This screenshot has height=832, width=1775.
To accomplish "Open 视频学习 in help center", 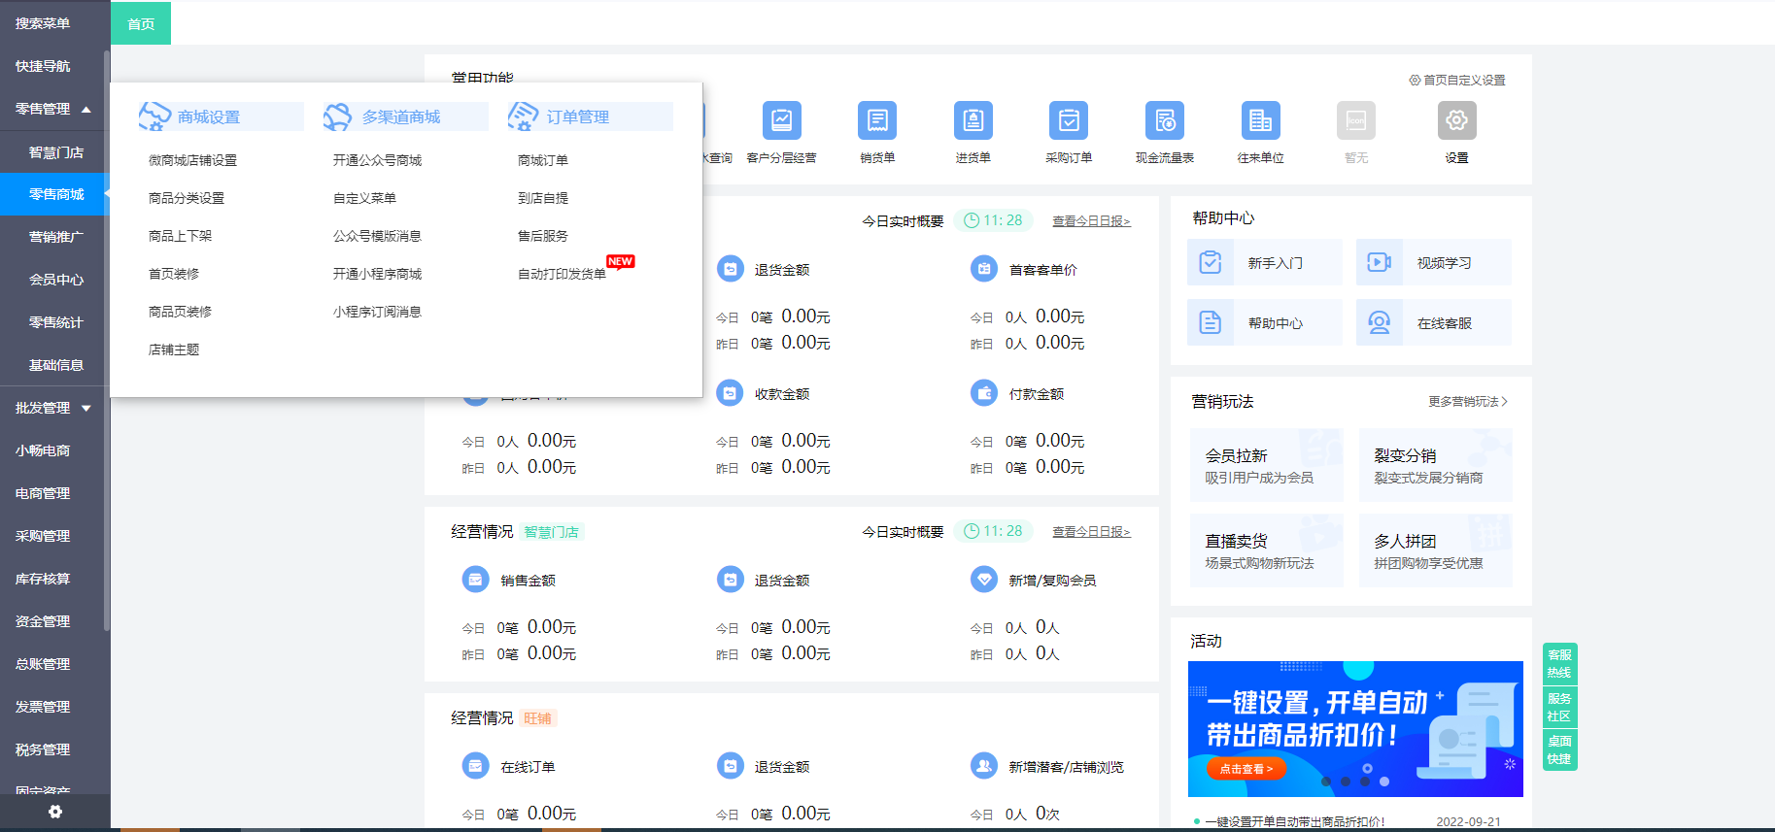I will 1433,262.
